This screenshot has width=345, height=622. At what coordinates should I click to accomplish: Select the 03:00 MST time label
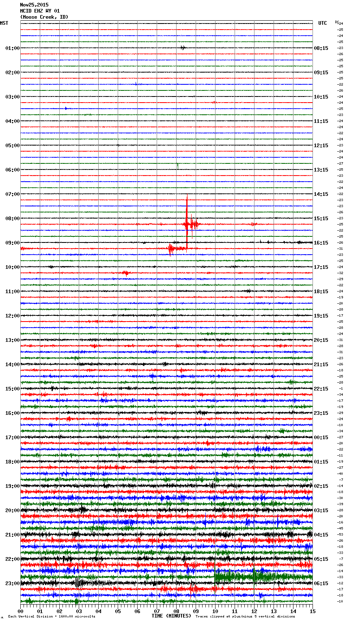pos(13,97)
